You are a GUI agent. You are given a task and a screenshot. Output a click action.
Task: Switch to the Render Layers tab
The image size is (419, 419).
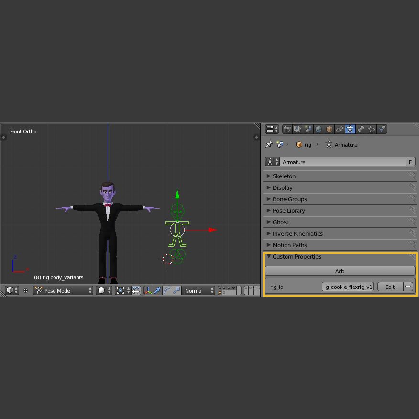point(298,129)
